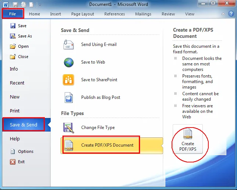Viewport: 237px width, 190px height.
Task: Switch to the Page Layout tab
Action: (x=83, y=14)
